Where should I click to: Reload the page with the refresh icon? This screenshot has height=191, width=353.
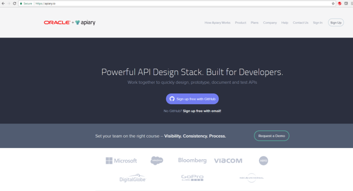15,3
